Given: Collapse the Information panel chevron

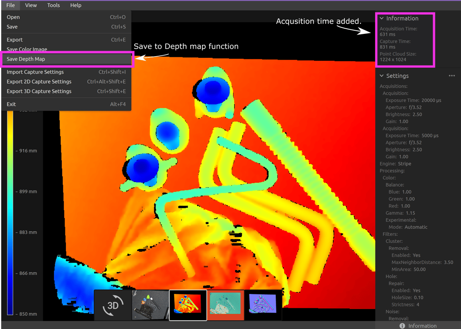Looking at the screenshot, I should (381, 18).
